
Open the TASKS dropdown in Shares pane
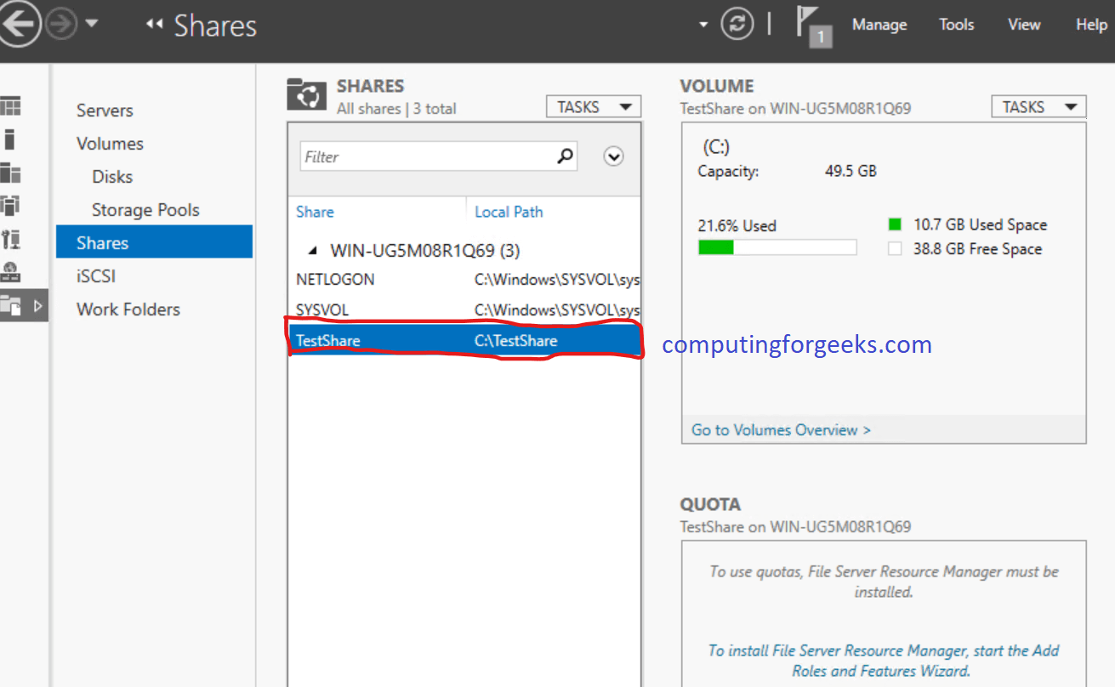(593, 105)
